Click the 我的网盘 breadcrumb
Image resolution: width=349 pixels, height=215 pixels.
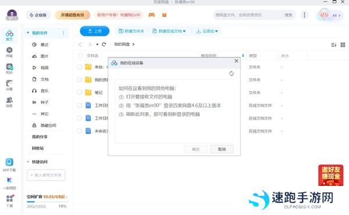pyautogui.click(x=122, y=44)
